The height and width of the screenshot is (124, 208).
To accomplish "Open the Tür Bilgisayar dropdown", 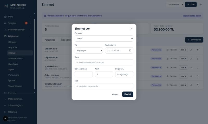I will point(89,50).
